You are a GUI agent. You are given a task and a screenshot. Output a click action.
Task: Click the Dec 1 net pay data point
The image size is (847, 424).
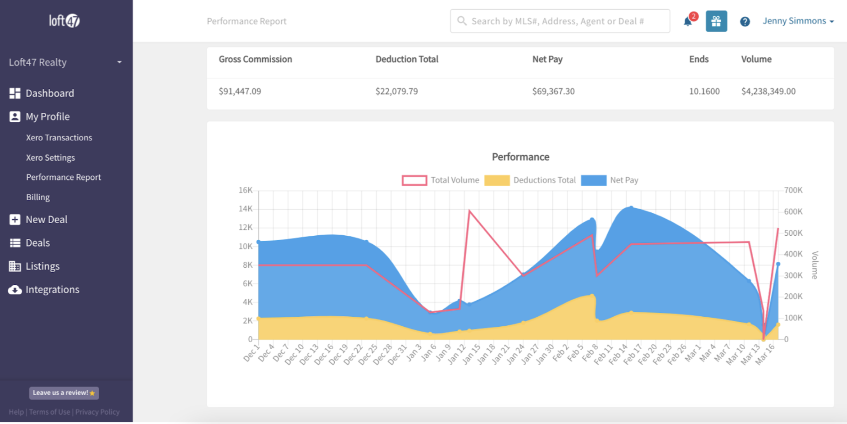coord(258,242)
